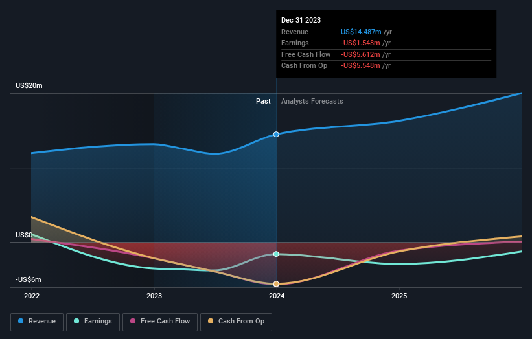The width and height of the screenshot is (532, 339).
Task: Click the 'Past' label on chart
Action: coord(263,102)
